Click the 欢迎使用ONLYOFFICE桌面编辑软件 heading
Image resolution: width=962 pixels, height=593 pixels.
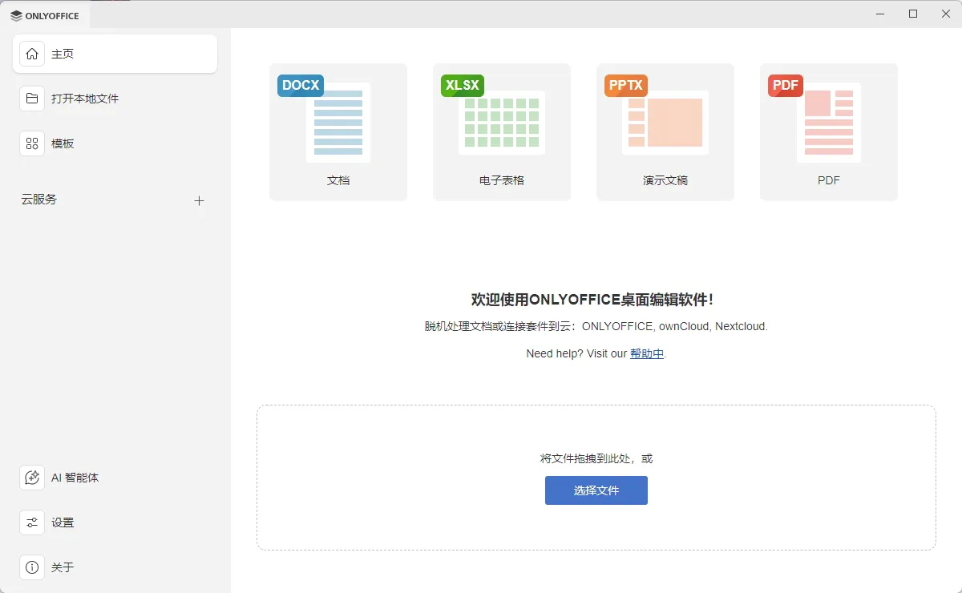[x=592, y=300]
